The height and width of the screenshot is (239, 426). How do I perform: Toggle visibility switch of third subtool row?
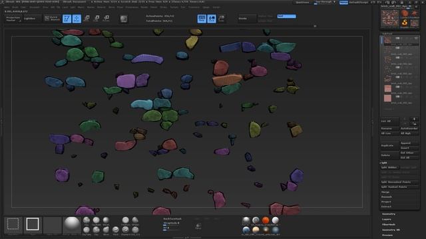click(397, 58)
